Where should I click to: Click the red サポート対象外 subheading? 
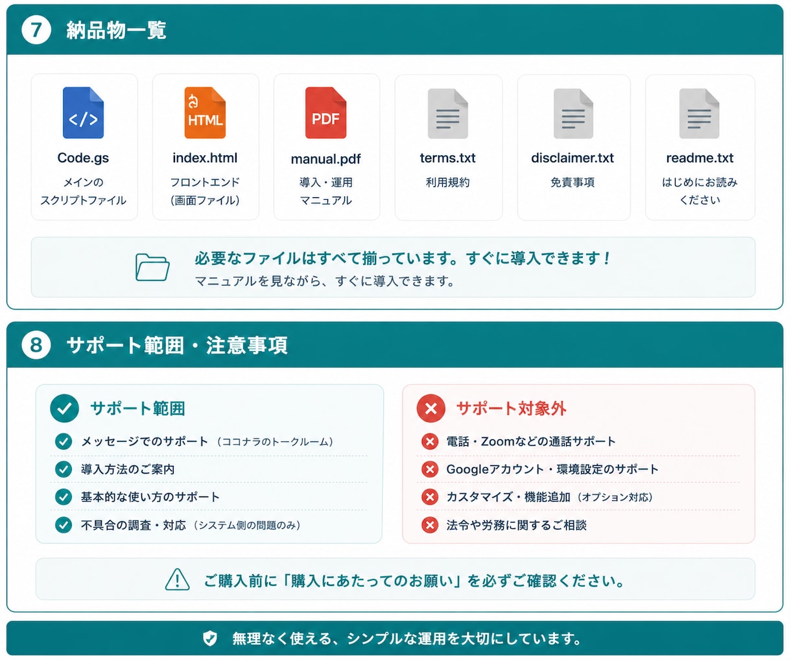(512, 408)
